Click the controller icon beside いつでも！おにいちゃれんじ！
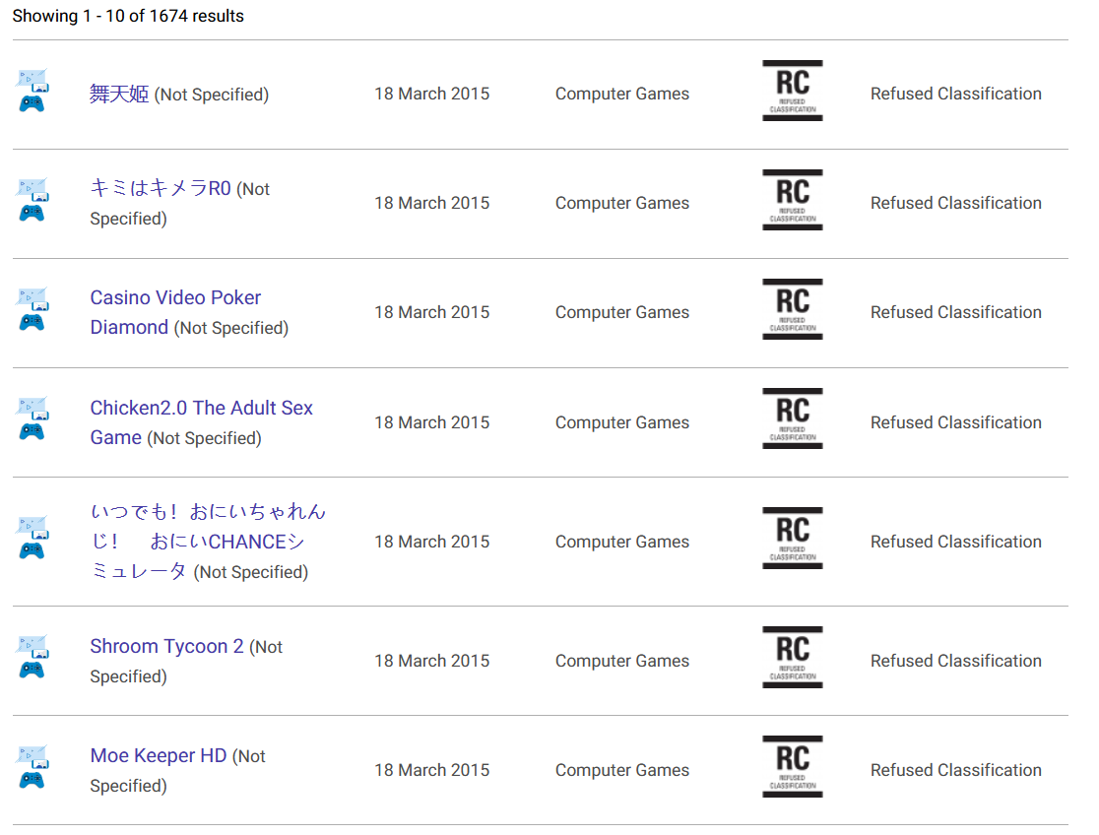This screenshot has width=1099, height=835. [32, 538]
